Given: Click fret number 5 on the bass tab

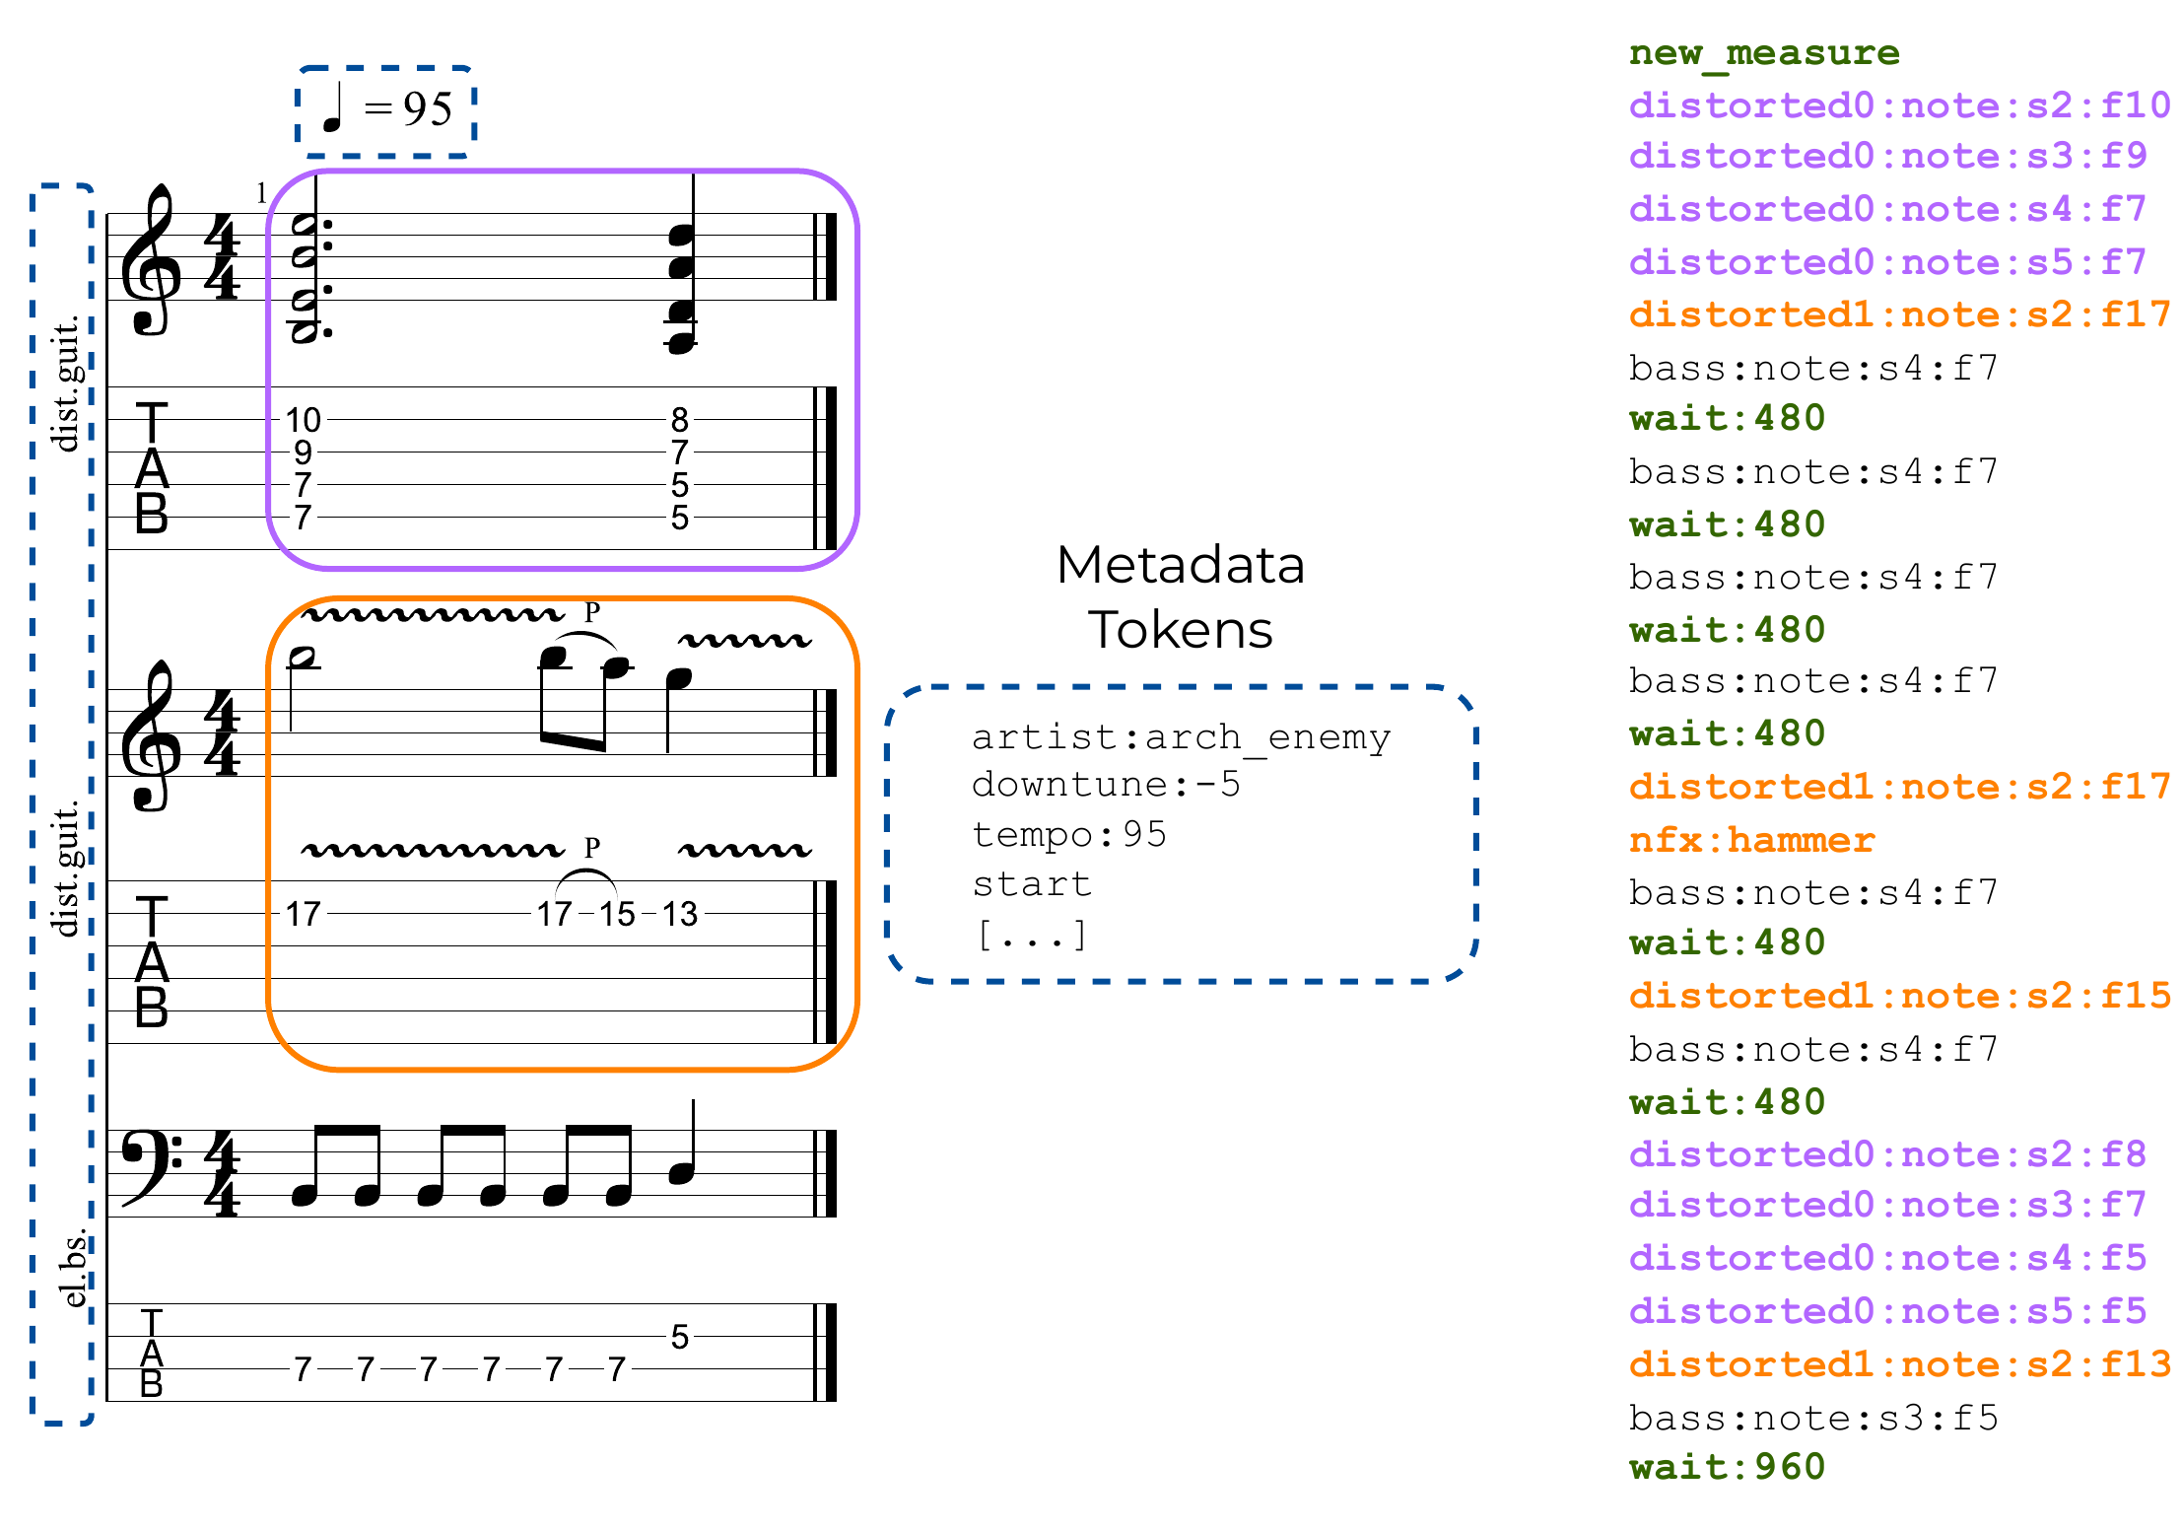Looking at the screenshot, I should coord(679,1337).
